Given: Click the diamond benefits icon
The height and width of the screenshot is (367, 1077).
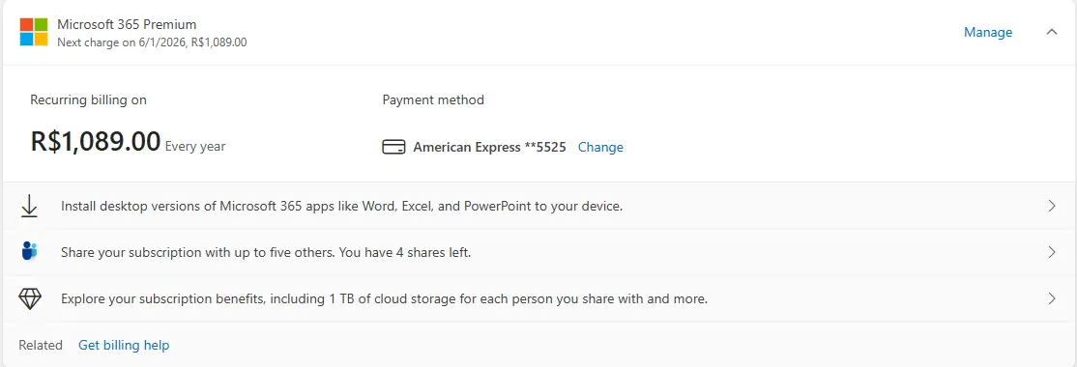Looking at the screenshot, I should pos(30,298).
